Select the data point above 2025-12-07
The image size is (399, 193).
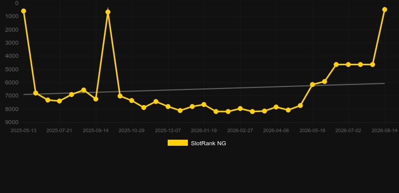pyautogui.click(x=168, y=107)
